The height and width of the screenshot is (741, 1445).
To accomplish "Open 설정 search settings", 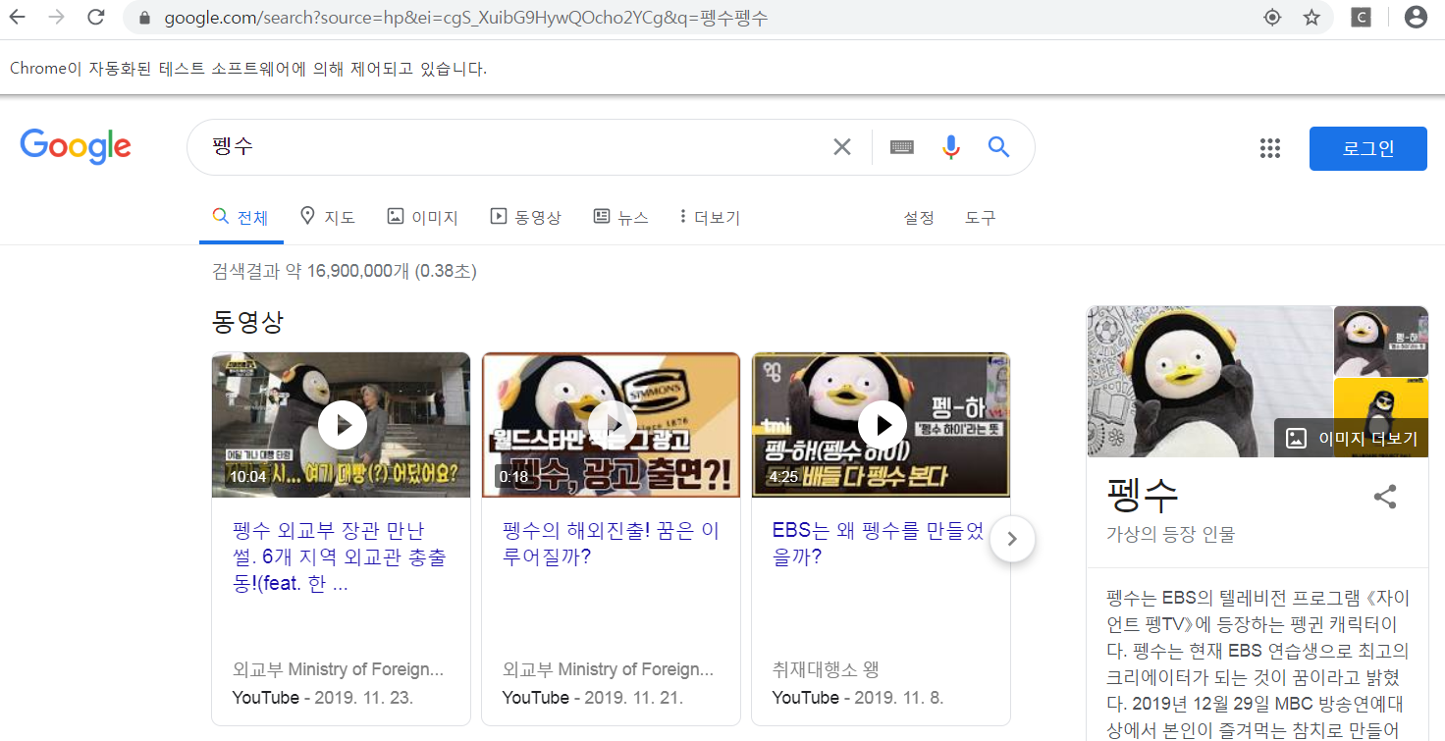I will [x=919, y=218].
